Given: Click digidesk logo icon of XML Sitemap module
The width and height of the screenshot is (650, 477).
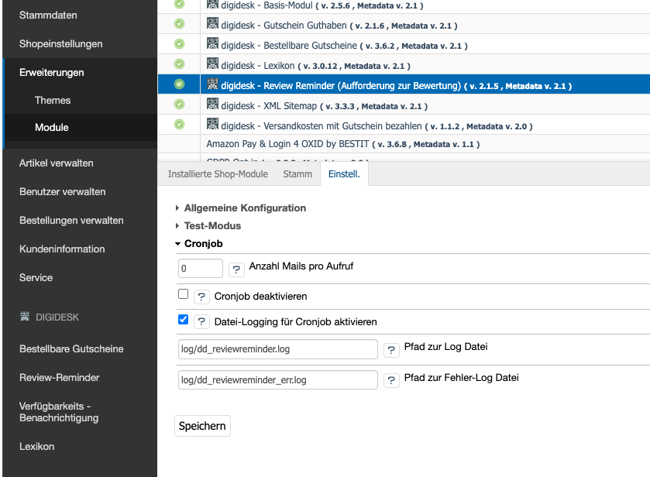Looking at the screenshot, I should coord(212,104).
